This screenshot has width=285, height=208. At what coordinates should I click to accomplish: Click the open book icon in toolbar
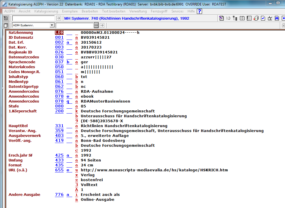(242, 18)
